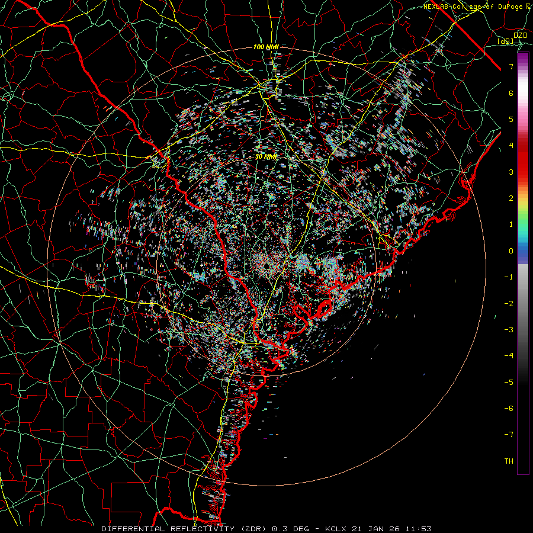Click the "4" value on the color scale
533x533 pixels.
coord(511,146)
